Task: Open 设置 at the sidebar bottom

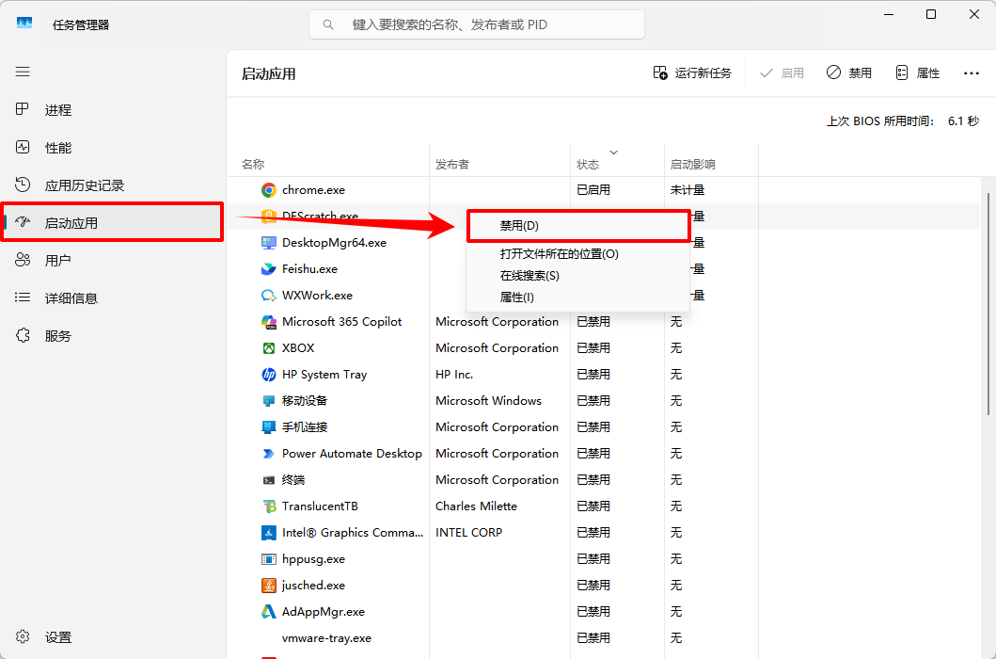Action: coord(112,636)
